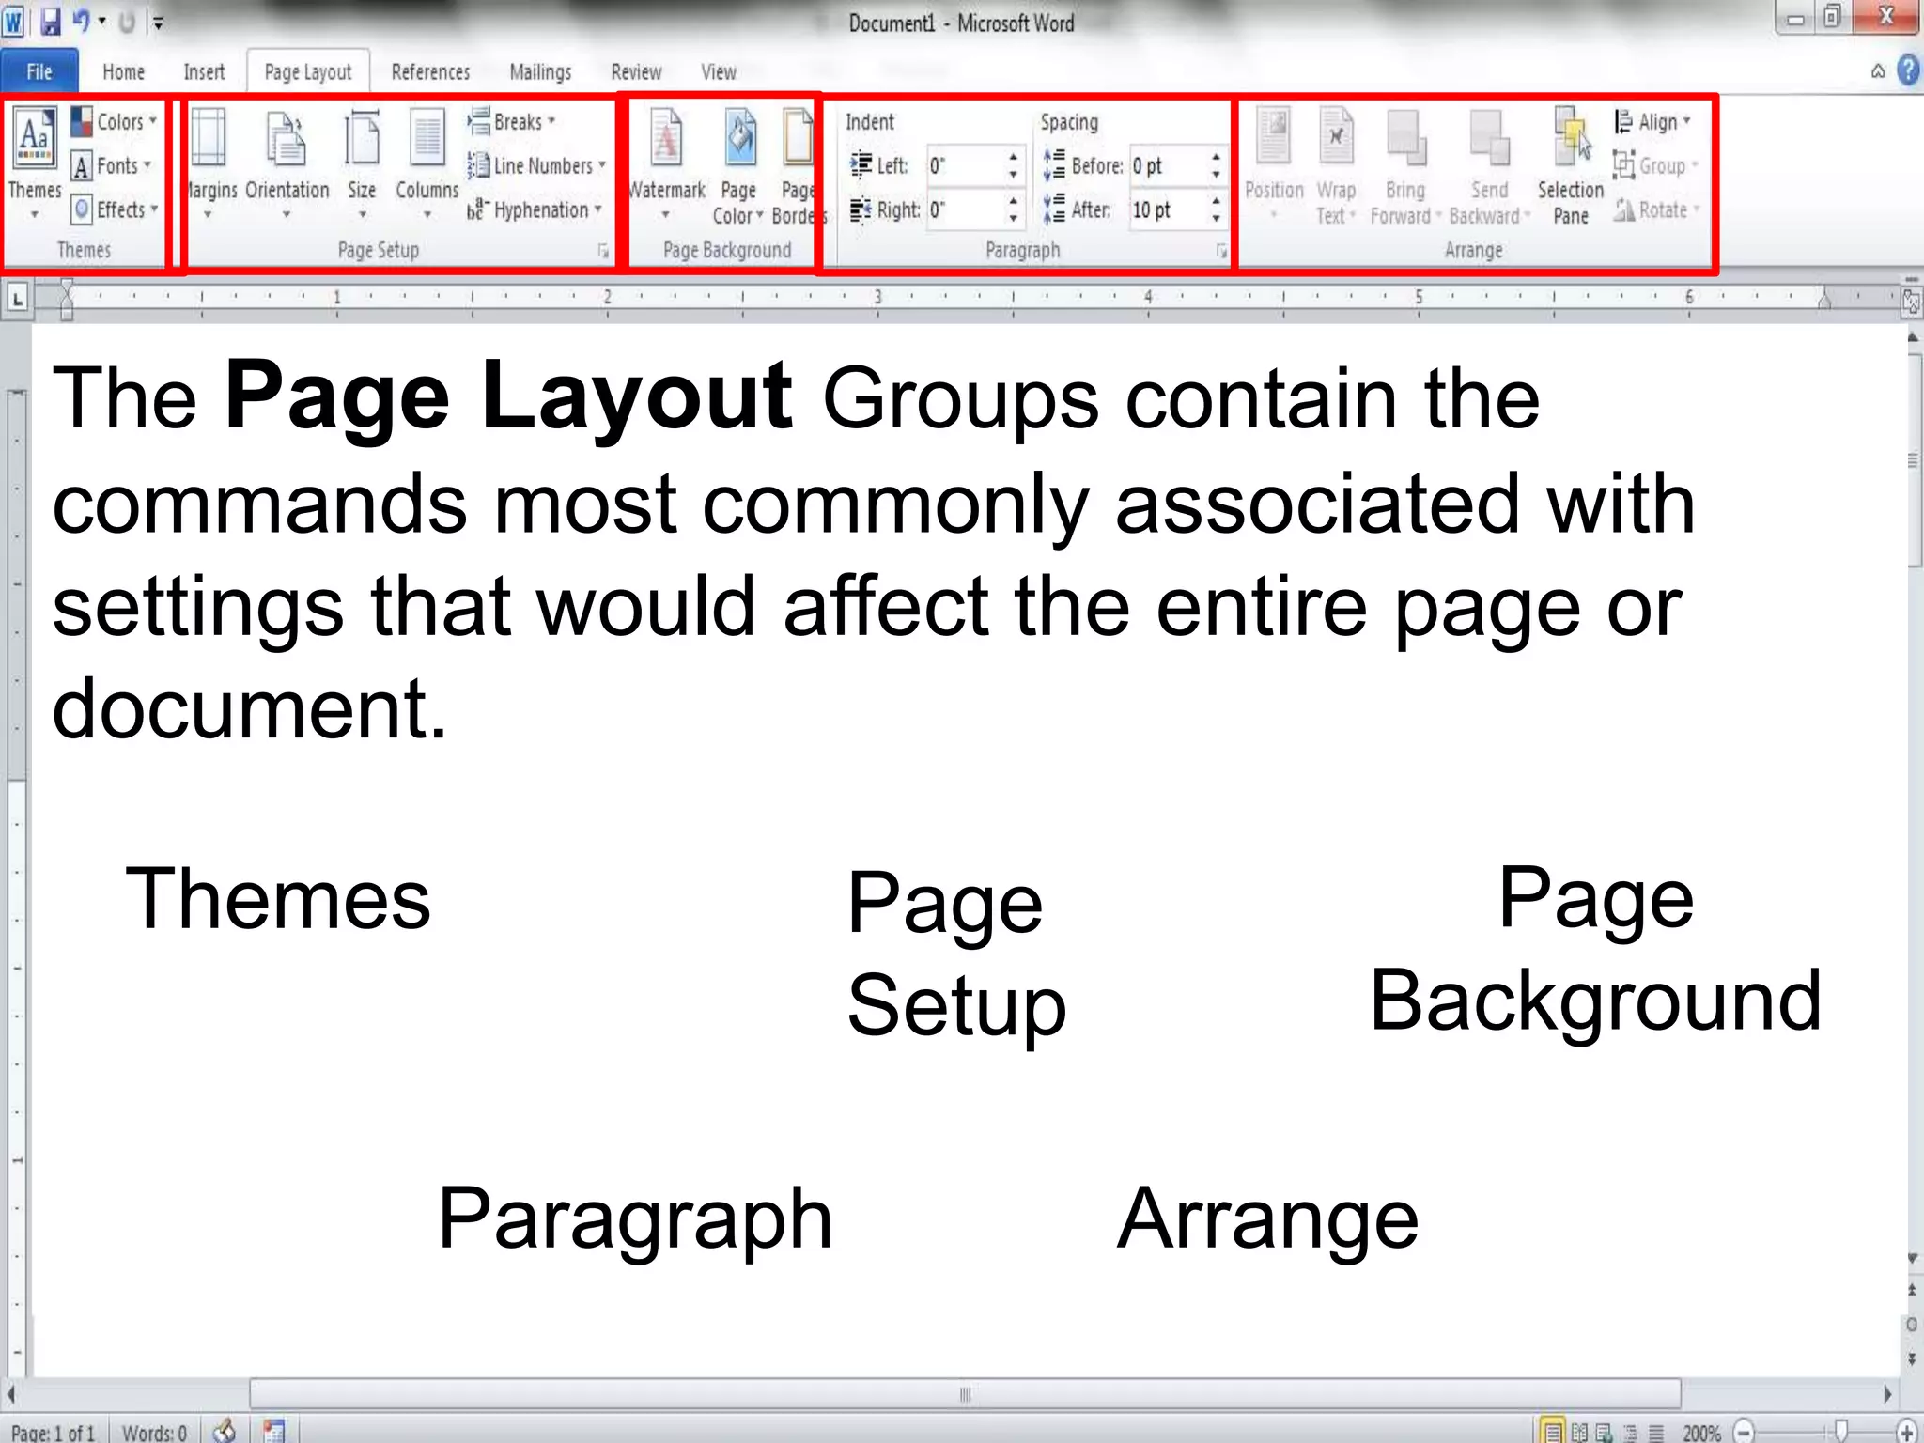Click the macro recording icon
Image resolution: width=1924 pixels, height=1443 pixels.
tap(273, 1431)
